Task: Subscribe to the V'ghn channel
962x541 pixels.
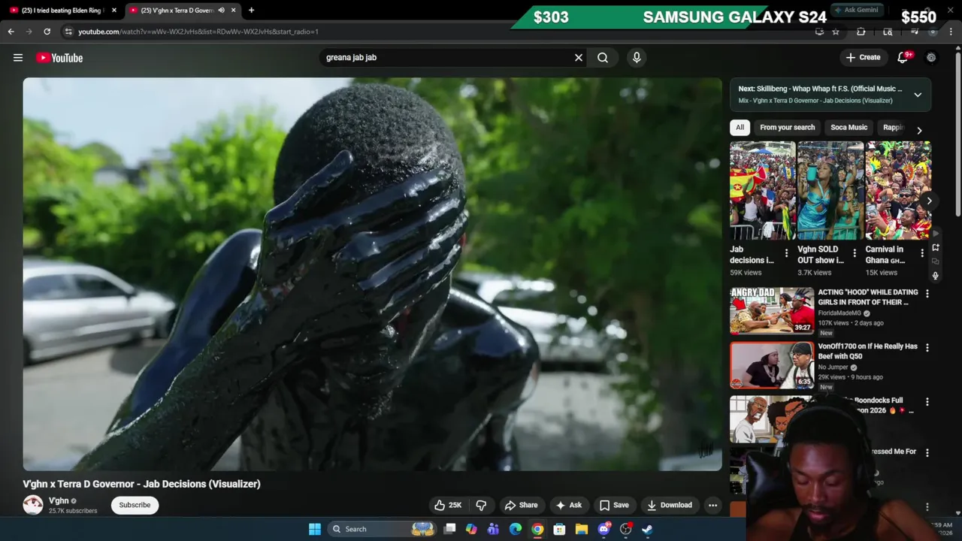Action: [135, 505]
